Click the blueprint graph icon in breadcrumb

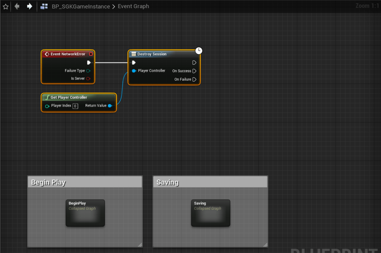[44, 6]
